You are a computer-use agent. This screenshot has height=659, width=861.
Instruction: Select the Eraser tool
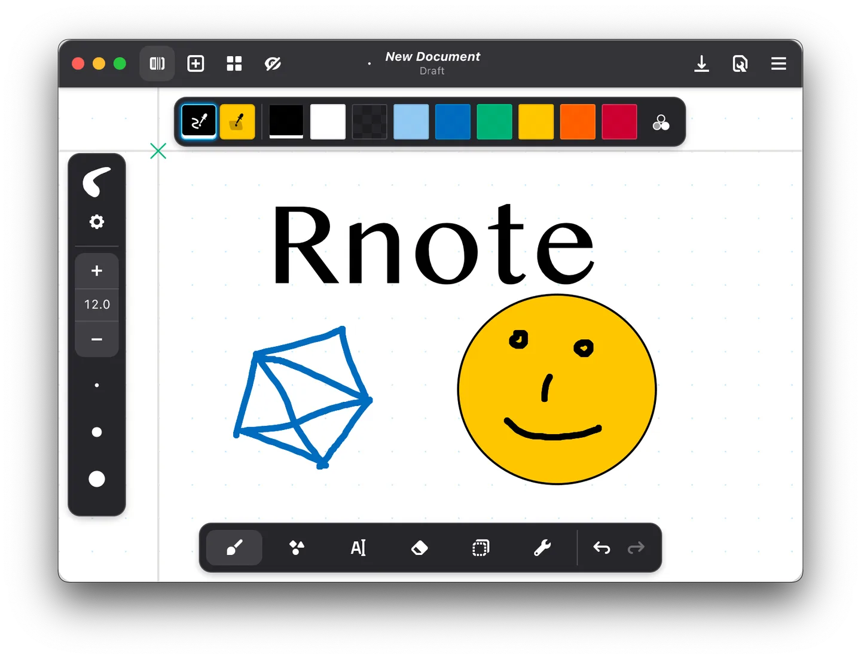click(420, 548)
